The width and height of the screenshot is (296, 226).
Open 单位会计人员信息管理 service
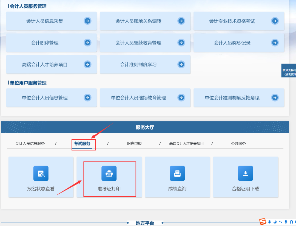click(52, 98)
